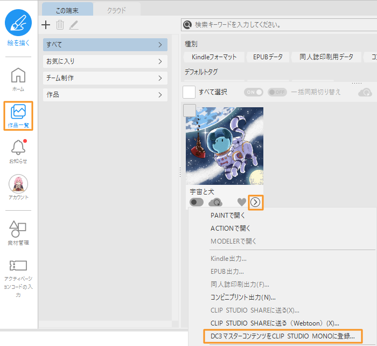
Task: Expand the チーム制作 category row
Action: pyautogui.click(x=105, y=78)
